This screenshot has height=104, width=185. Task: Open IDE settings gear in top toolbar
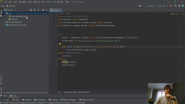179,6
